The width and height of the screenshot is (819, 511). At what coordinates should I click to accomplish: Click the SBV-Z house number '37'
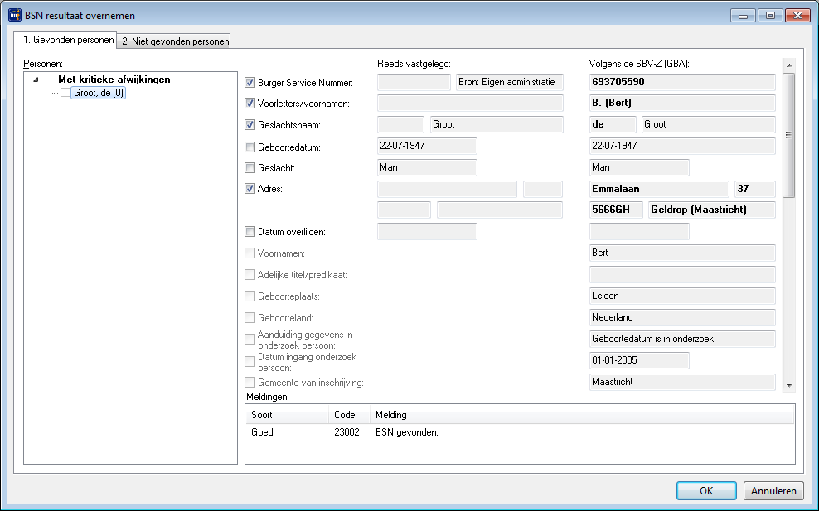(x=754, y=189)
